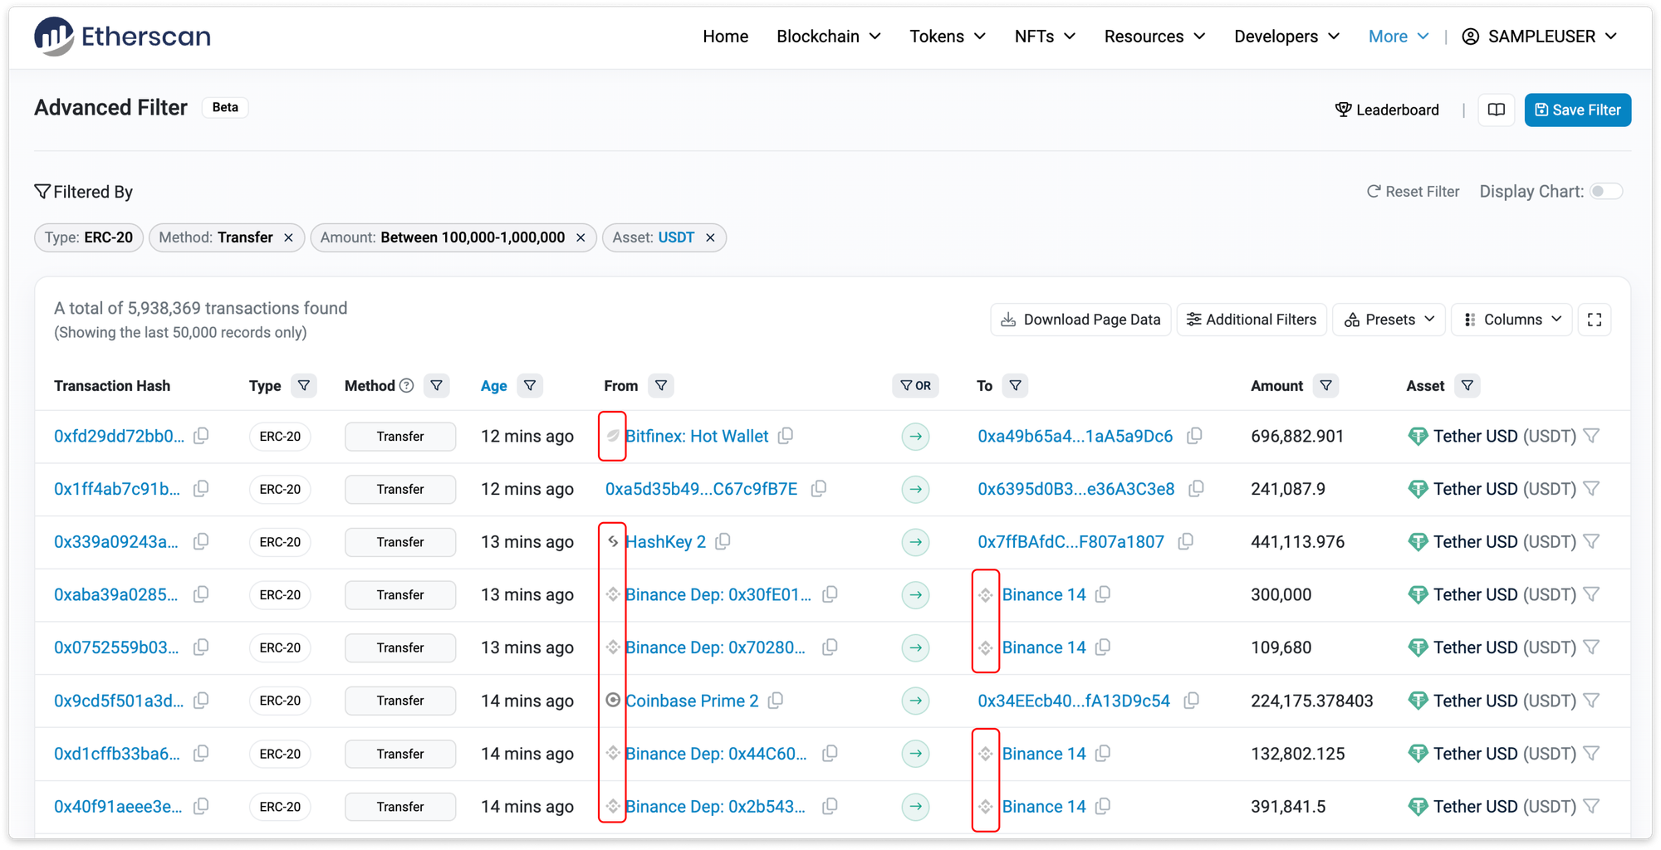Click the Save Filter button
Viewport: 1661px width, 850px height.
tap(1577, 110)
